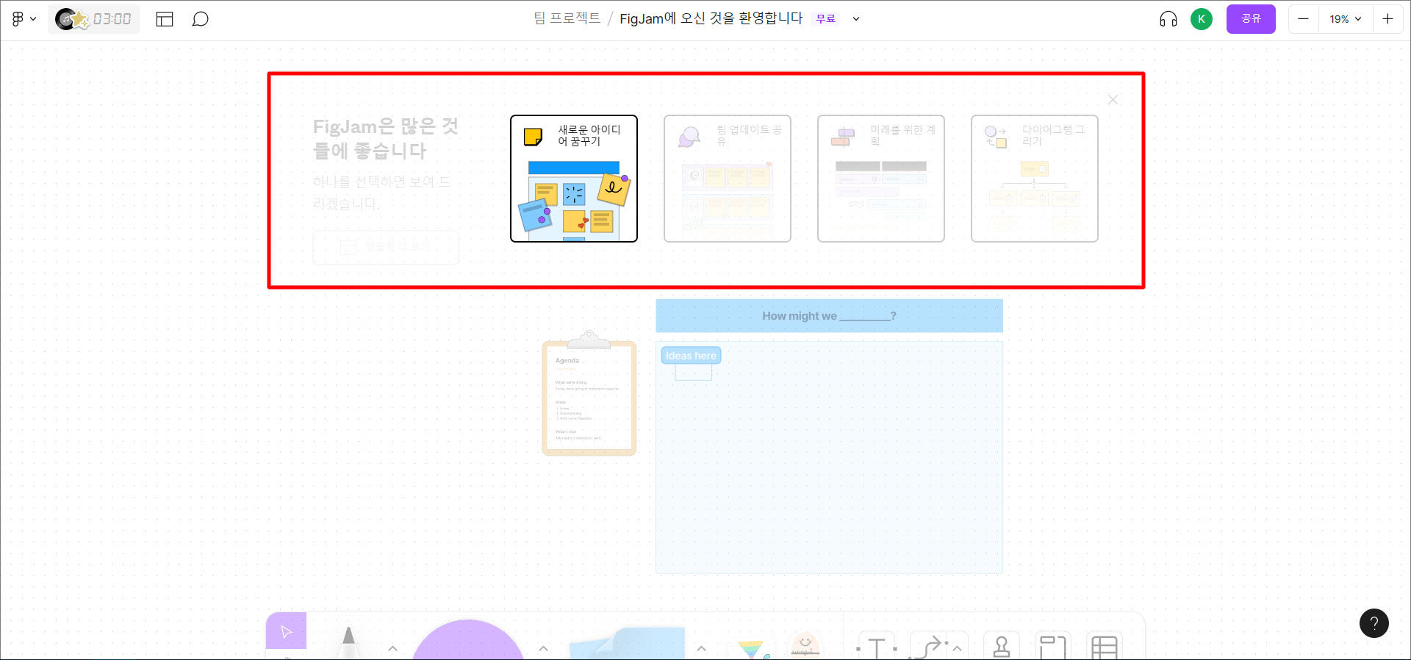
Task: Zoom in with the plus button
Action: point(1387,19)
